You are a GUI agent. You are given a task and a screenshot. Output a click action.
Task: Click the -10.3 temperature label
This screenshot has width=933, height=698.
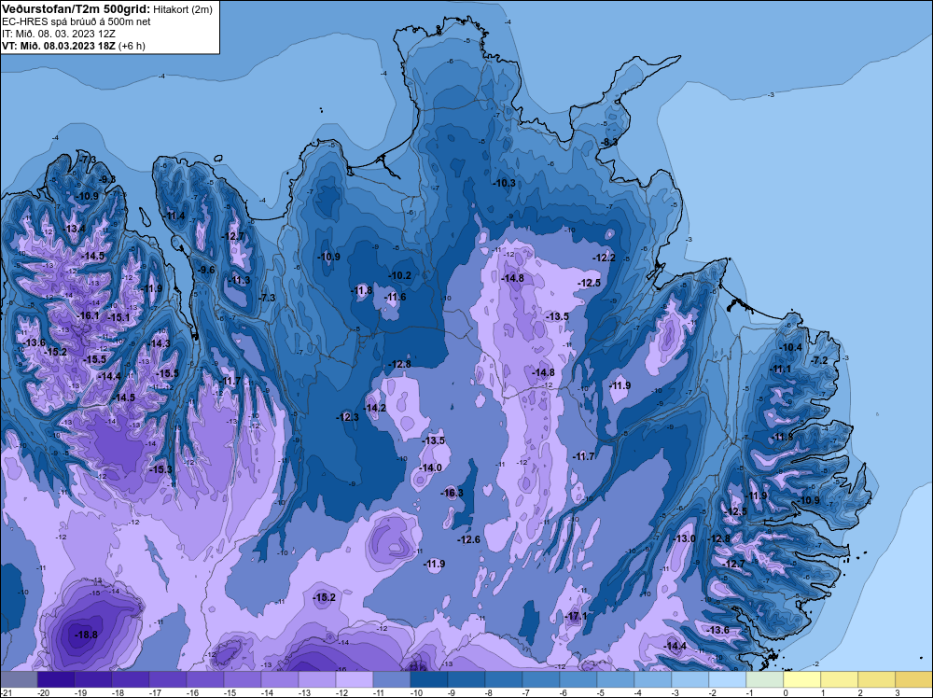tap(505, 183)
